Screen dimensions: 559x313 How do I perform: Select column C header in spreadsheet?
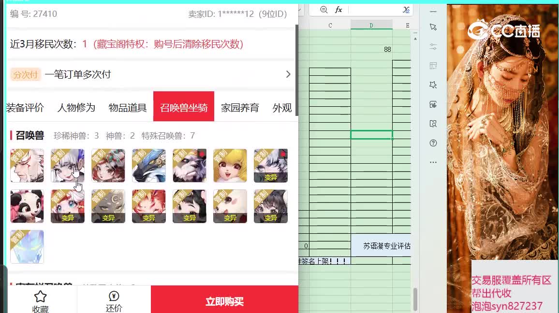pos(330,25)
